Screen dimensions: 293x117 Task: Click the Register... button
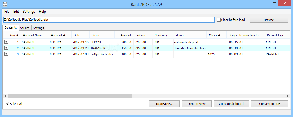164,103
